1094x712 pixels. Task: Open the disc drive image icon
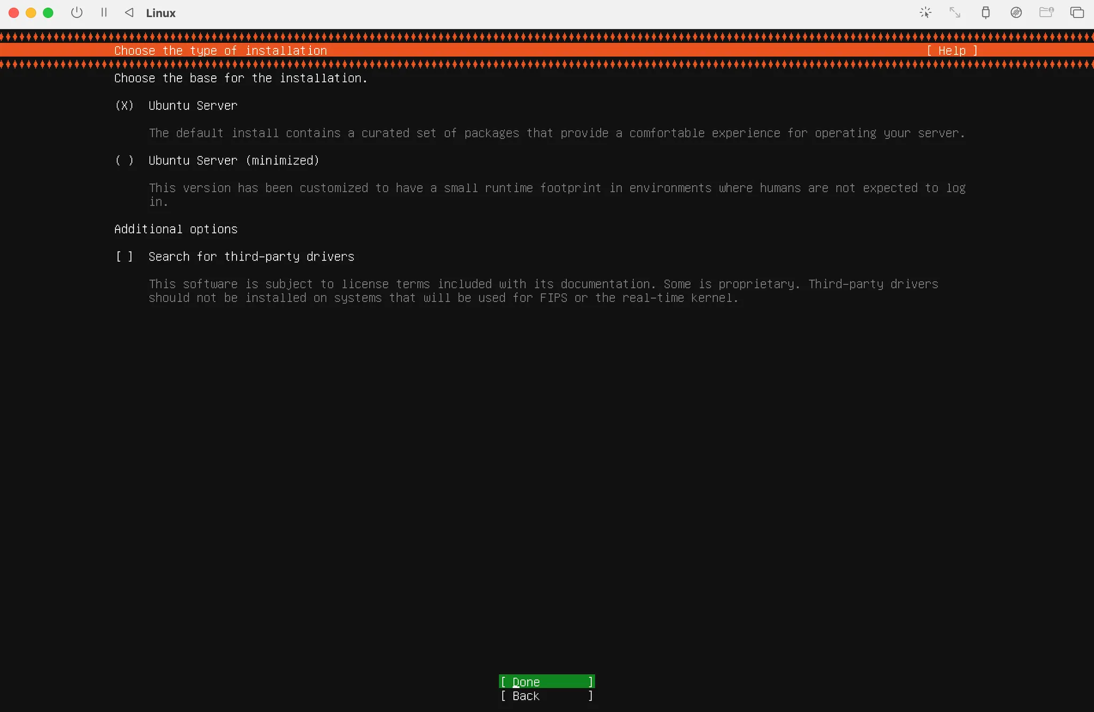(1016, 12)
